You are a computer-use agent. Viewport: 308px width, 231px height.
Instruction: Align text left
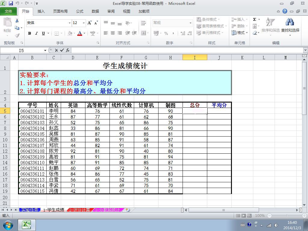coord(106,33)
